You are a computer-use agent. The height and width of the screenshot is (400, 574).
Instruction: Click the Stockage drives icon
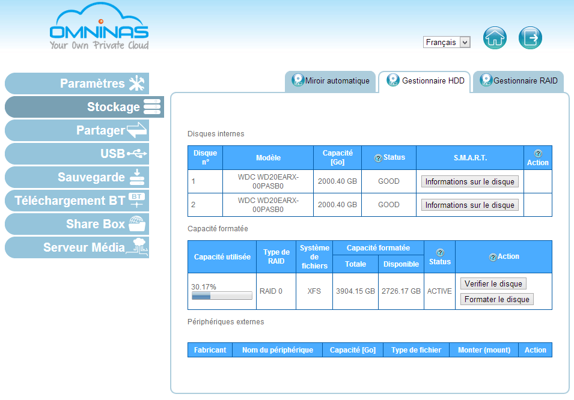(152, 106)
